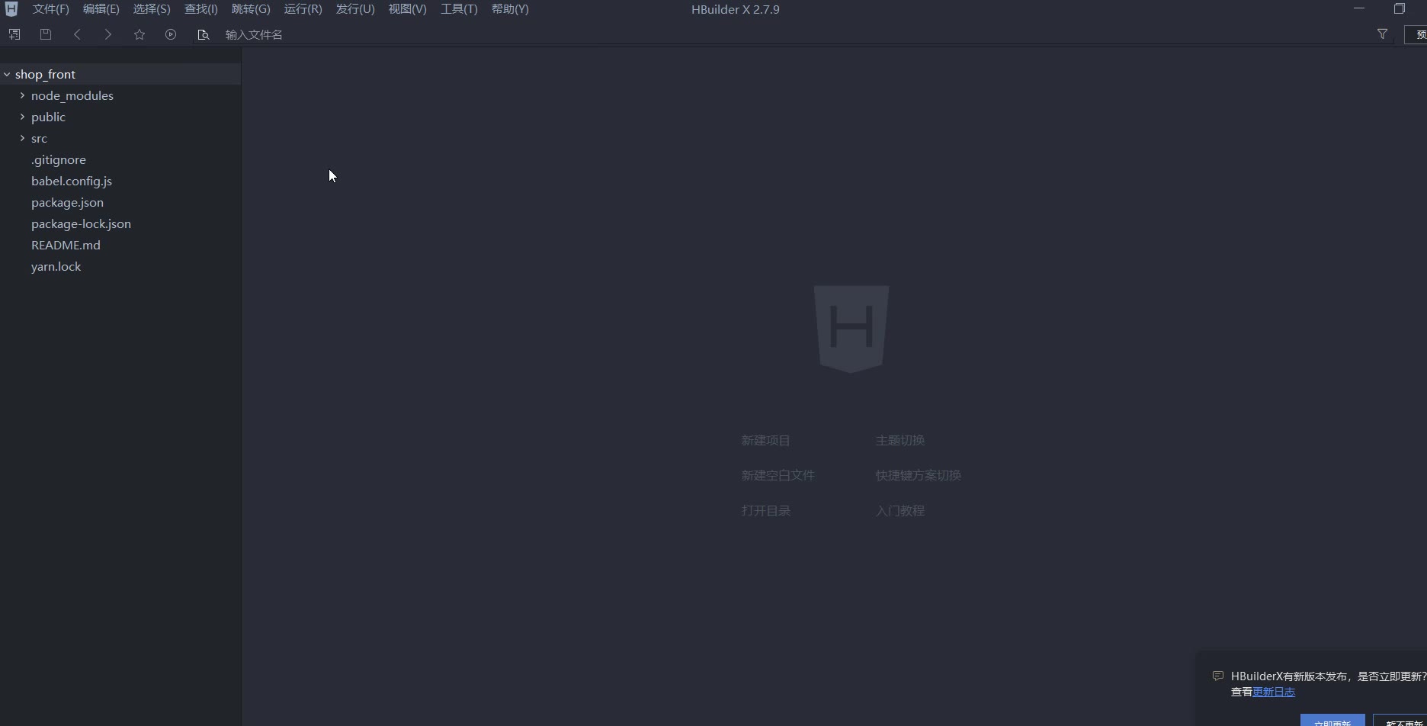Screen dimensions: 1427x726
Task: Click 快捷键方案切换 on the welcome screen
Action: coord(918,476)
